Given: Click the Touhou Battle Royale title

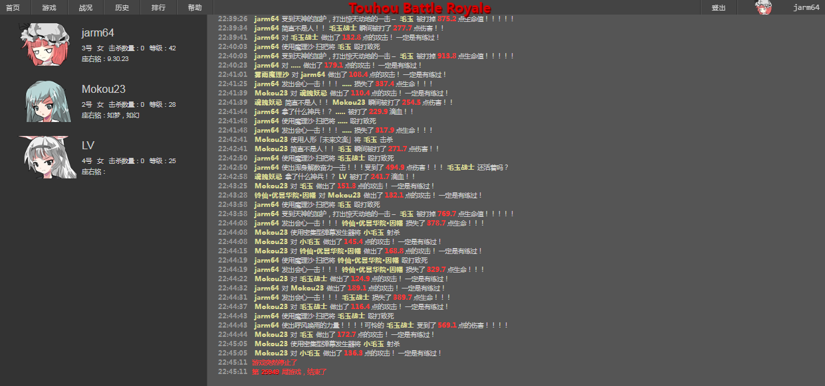Looking at the screenshot, I should click(x=419, y=8).
